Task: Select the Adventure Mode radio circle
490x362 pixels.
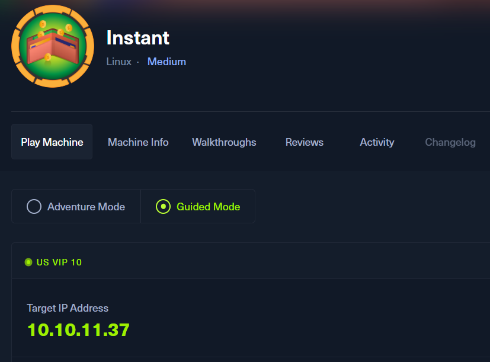Action: 34,207
